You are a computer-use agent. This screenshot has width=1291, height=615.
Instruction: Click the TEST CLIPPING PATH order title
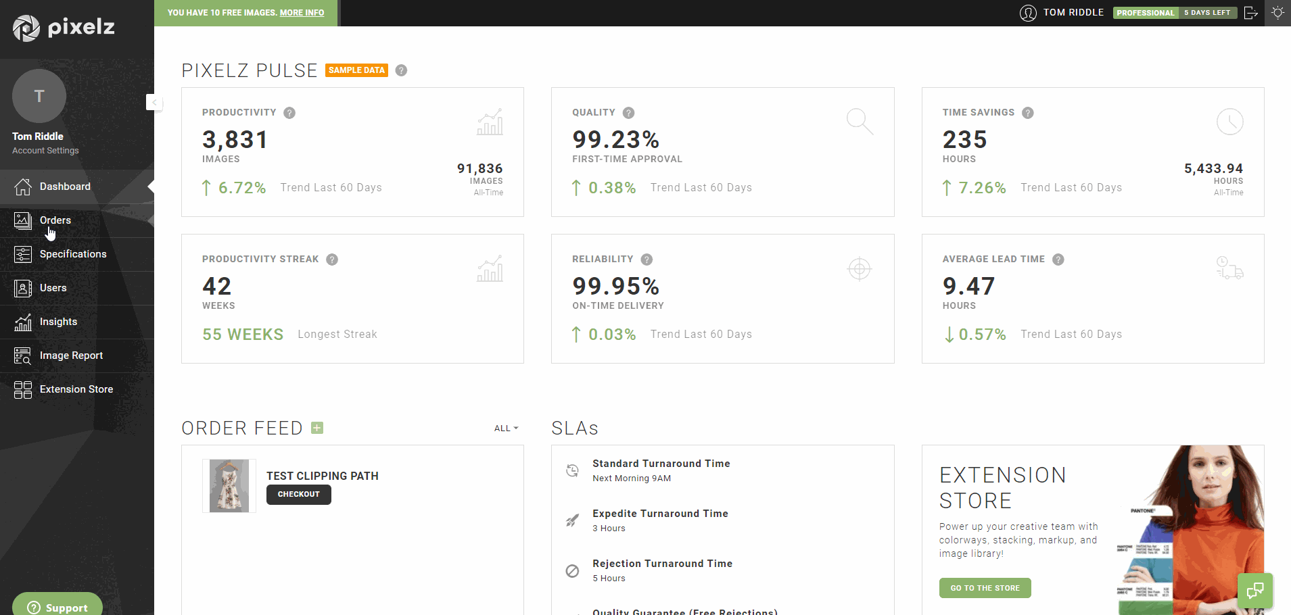click(x=323, y=476)
